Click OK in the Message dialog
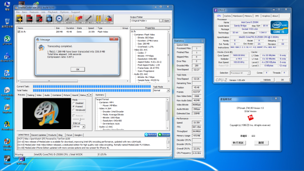This screenshot has width=304, height=171. click(77, 69)
